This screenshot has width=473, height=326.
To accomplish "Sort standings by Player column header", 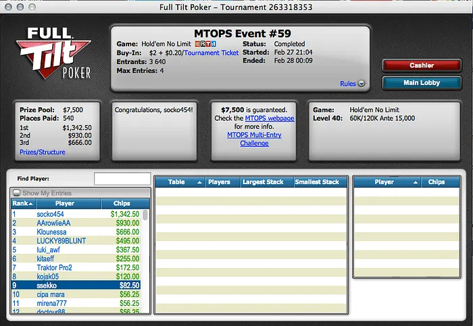I will click(69, 203).
